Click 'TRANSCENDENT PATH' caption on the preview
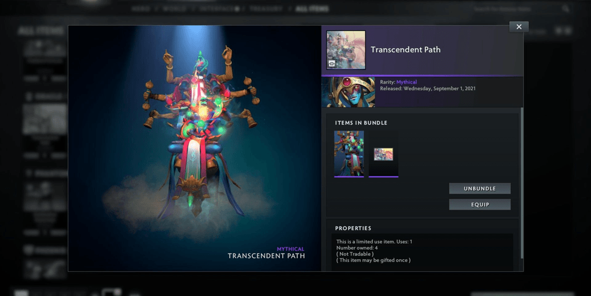Screen dimensions: 591x296 (x=266, y=256)
